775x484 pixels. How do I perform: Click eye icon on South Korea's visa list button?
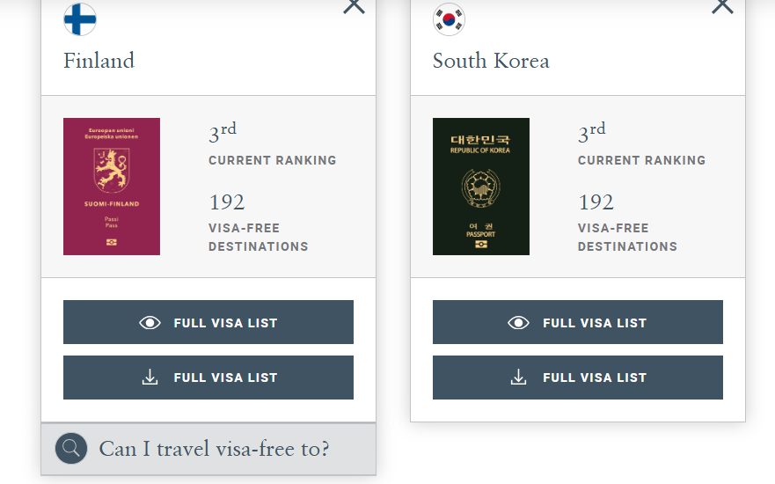(519, 323)
